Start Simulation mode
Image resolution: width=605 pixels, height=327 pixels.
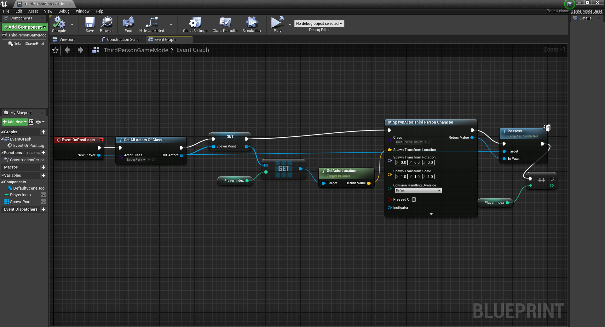(x=251, y=25)
